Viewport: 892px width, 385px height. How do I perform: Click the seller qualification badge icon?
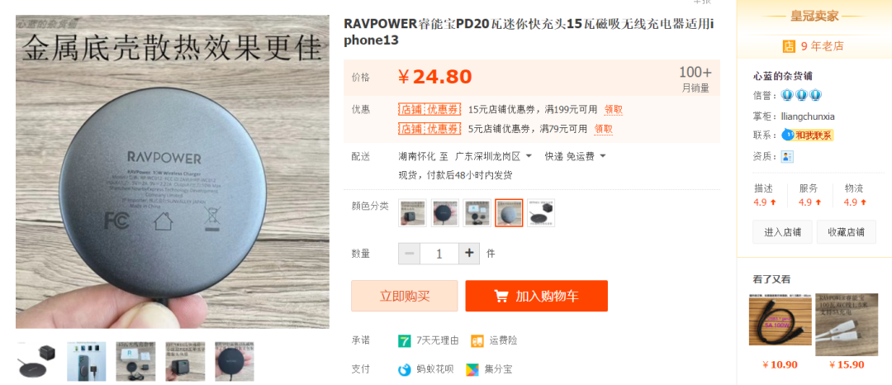coord(787,156)
